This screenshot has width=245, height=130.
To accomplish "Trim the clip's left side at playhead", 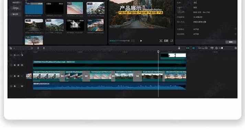I will tap(38, 48).
